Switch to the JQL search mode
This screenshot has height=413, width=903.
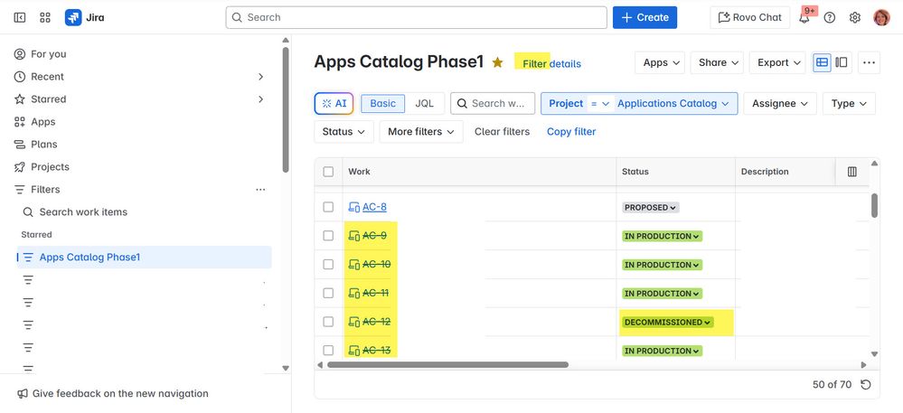(x=424, y=103)
